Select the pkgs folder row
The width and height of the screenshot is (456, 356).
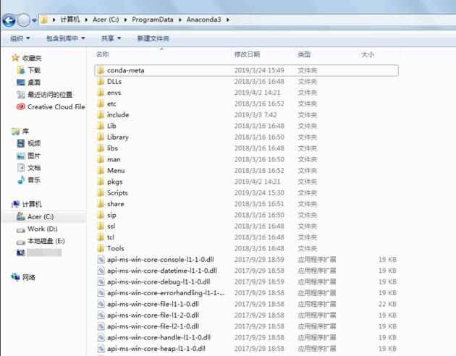[114, 182]
